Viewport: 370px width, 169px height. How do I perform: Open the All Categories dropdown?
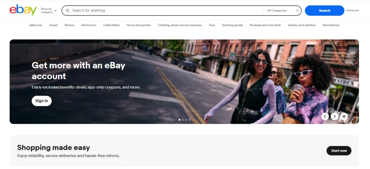pos(283,10)
